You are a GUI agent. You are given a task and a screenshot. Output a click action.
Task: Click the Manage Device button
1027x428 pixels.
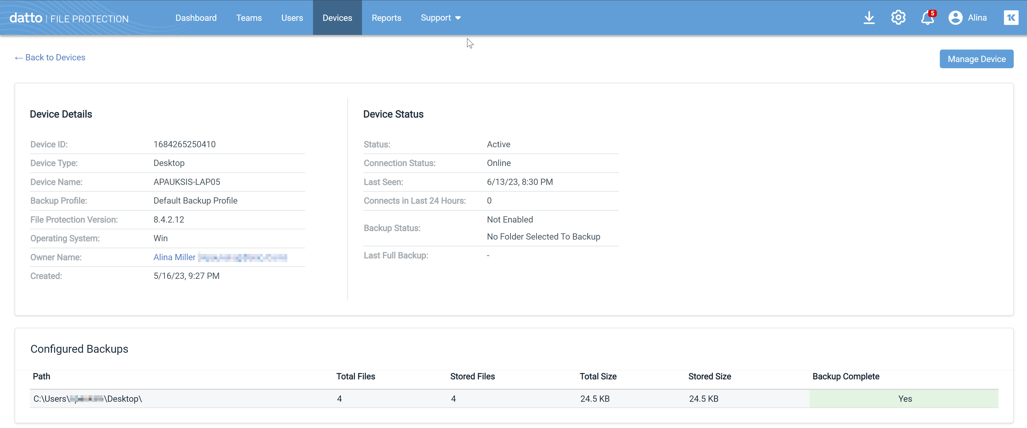pos(976,59)
